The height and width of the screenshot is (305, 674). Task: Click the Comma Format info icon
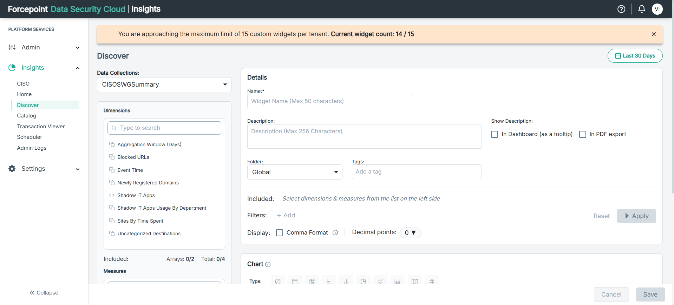(335, 233)
